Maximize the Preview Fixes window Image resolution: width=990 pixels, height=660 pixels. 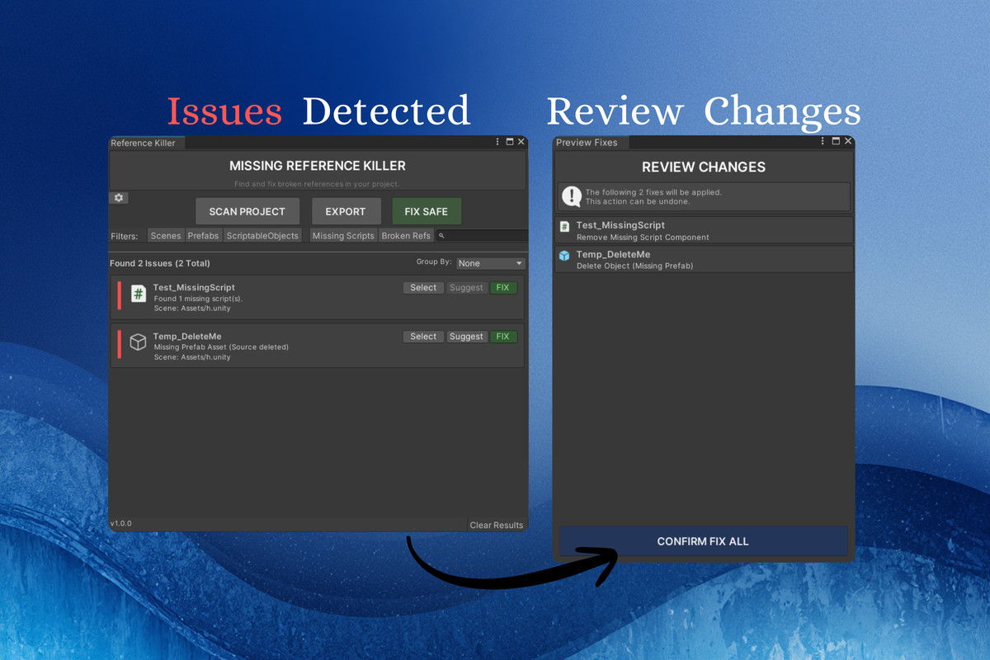coord(836,142)
